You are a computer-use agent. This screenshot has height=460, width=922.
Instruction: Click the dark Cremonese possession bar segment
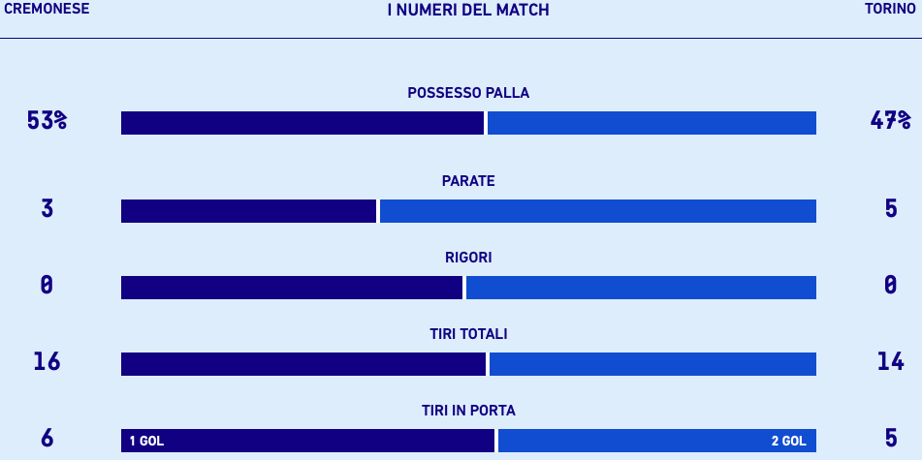click(302, 123)
